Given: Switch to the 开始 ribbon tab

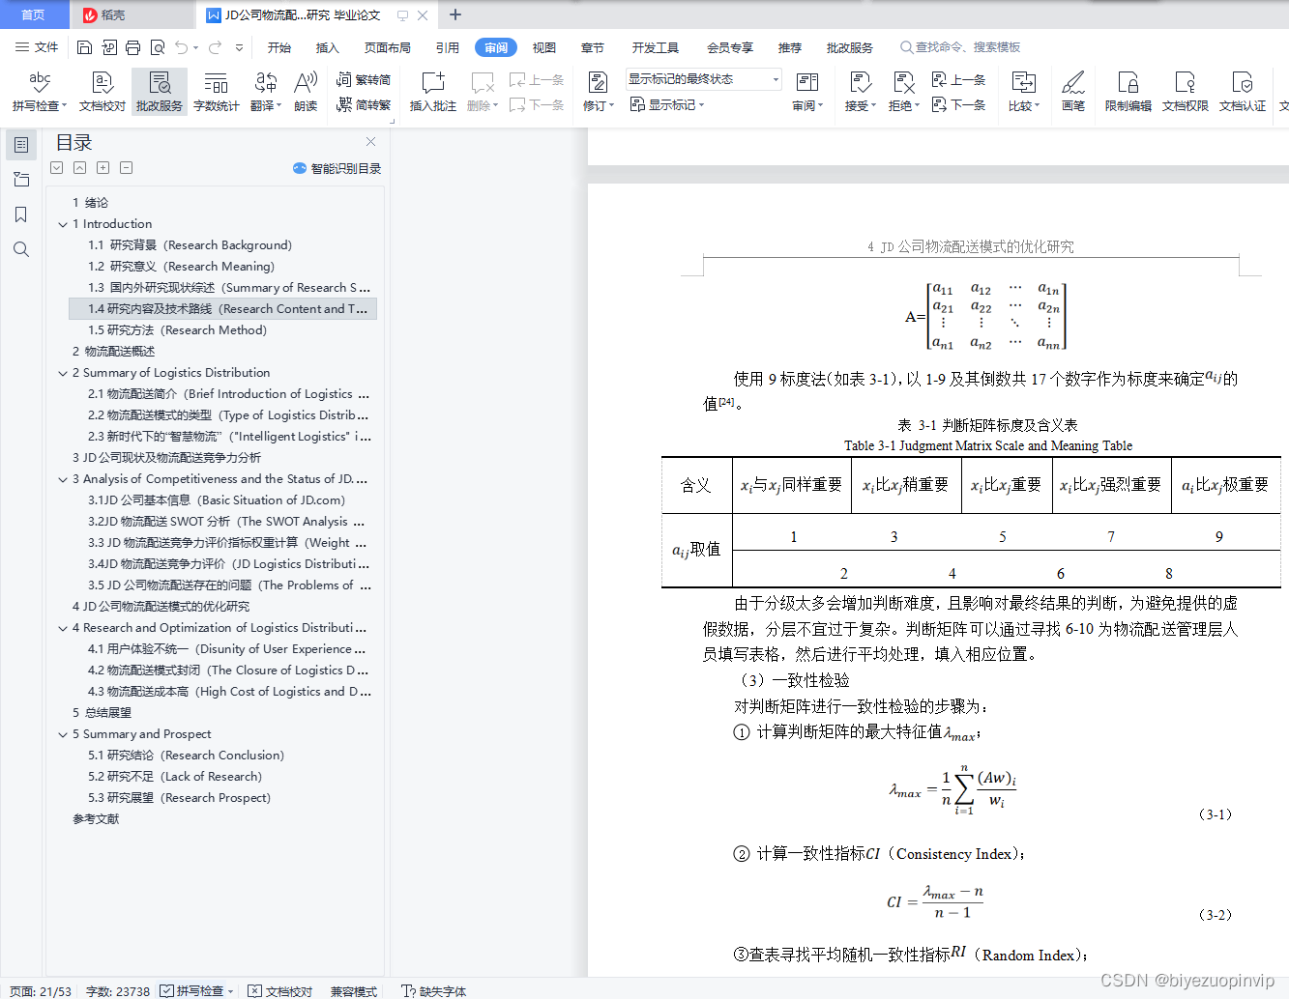Looking at the screenshot, I should click(279, 47).
